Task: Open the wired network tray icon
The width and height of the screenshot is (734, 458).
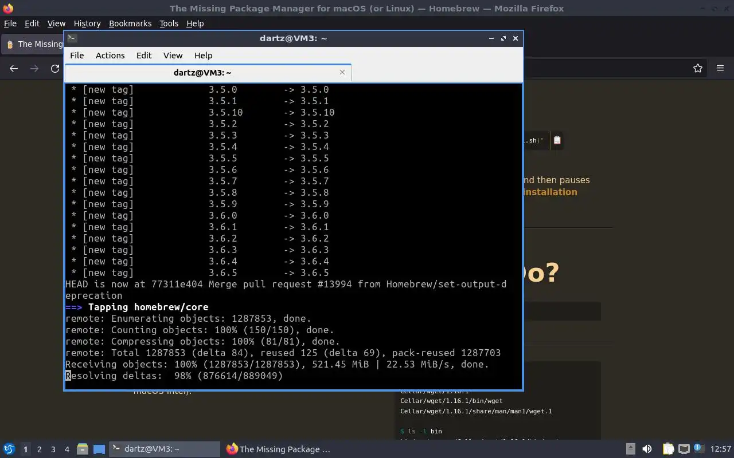Action: (684, 449)
